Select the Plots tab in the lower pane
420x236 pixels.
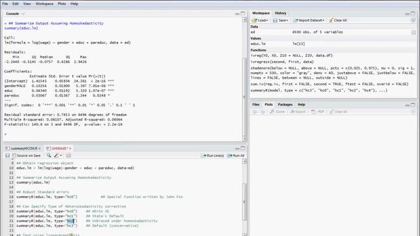coord(268,105)
